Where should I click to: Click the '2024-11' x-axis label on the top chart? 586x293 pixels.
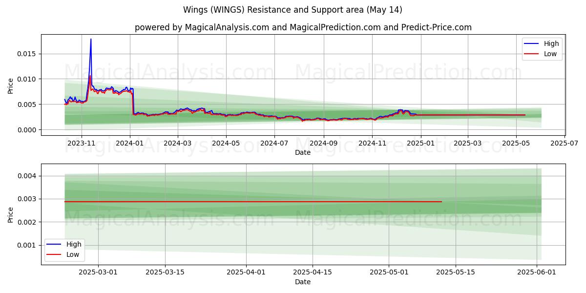click(372, 143)
